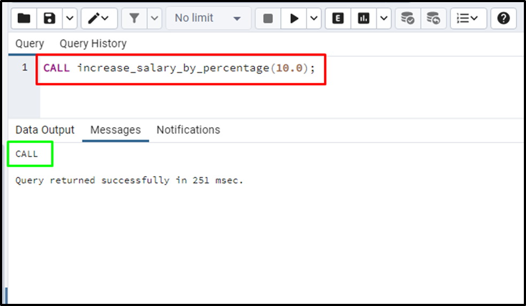
Task: Open the Macros list dropdown
Action: click(x=468, y=18)
